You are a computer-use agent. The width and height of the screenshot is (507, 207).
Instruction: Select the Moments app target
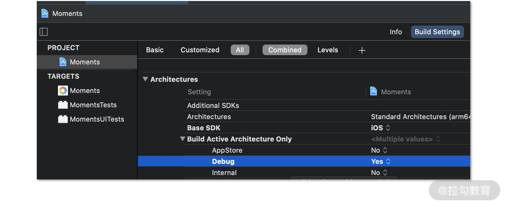coord(85,91)
